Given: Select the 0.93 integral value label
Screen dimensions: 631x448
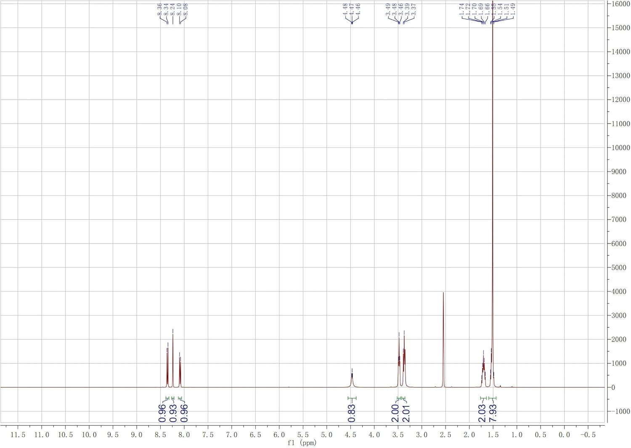Looking at the screenshot, I should coord(173,413).
